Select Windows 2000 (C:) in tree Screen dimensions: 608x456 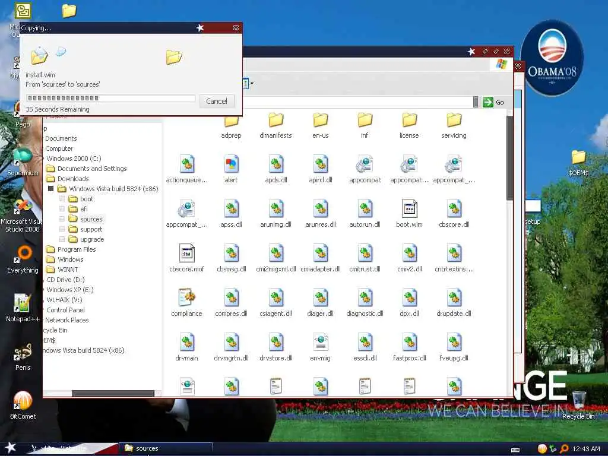click(74, 159)
